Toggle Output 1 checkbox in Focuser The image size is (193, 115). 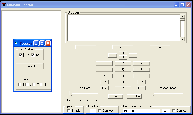(x=20, y=85)
